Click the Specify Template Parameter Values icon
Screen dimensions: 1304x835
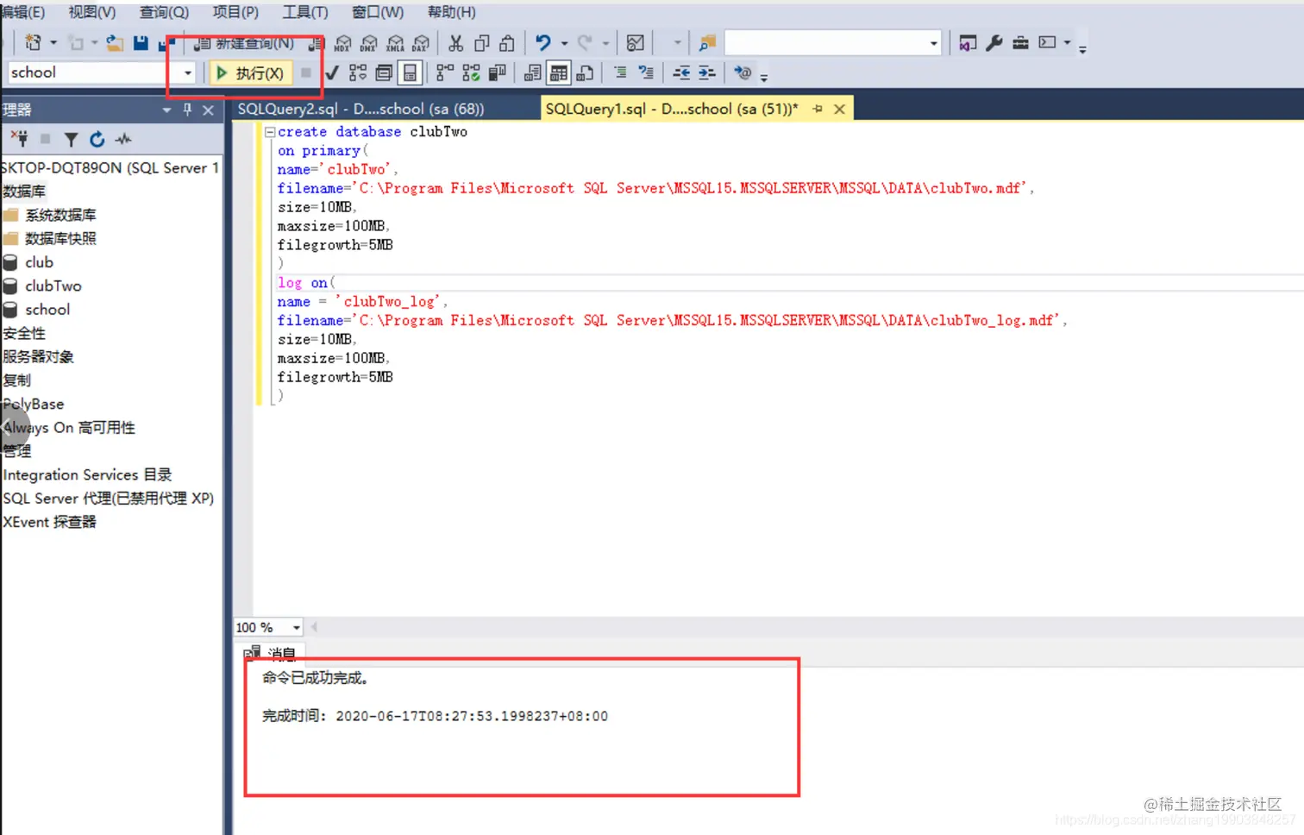[743, 72]
